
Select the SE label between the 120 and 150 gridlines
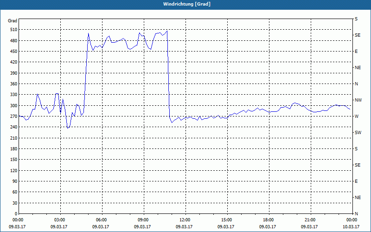point(358,165)
